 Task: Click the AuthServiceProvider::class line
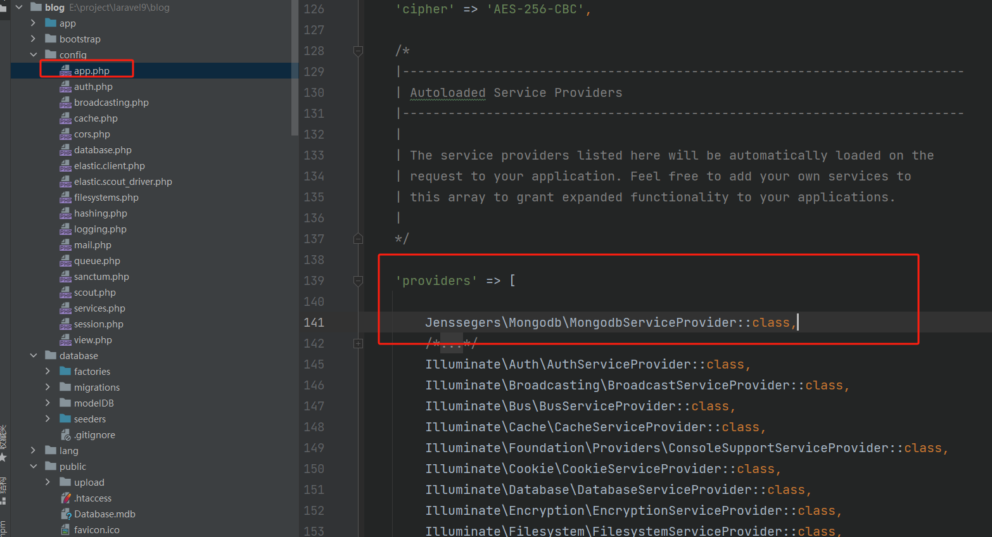(x=588, y=364)
